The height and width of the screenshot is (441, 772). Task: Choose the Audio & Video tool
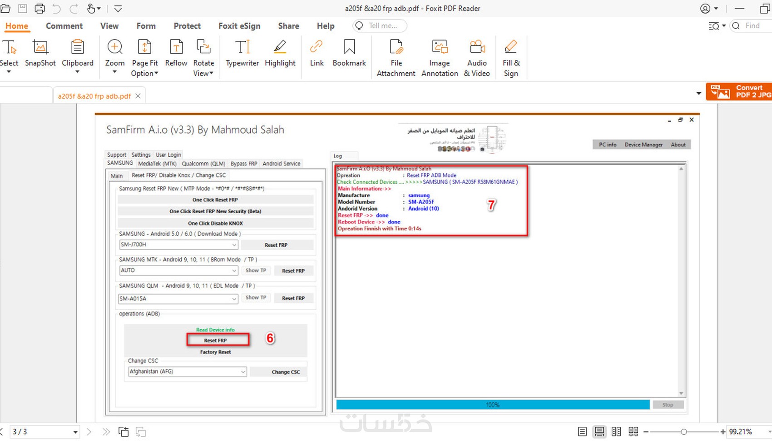coord(477,58)
